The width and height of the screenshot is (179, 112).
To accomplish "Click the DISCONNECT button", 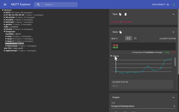I will click(161, 4).
